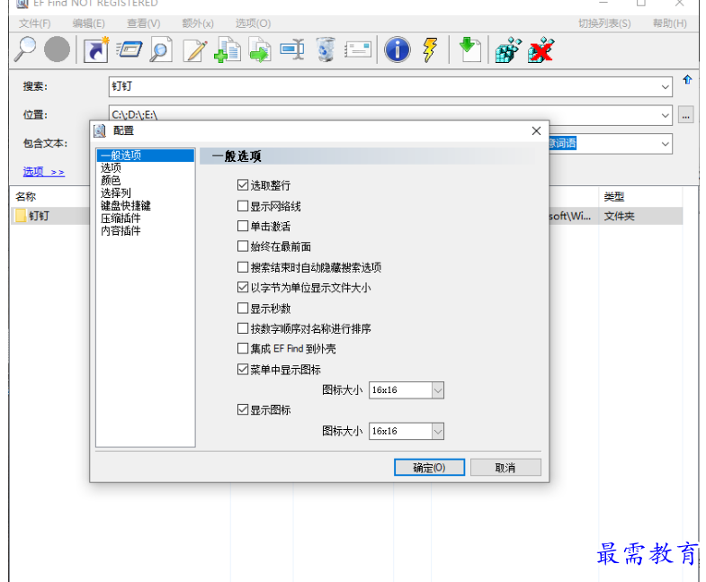Toggle 菜单中显示图标 checkbox
The height and width of the screenshot is (582, 706).
(x=243, y=370)
